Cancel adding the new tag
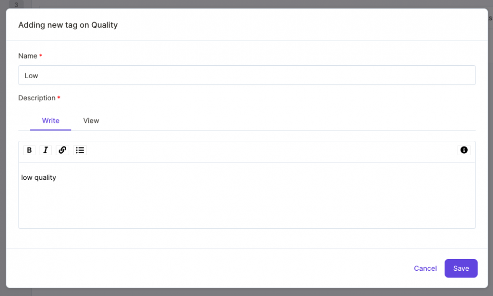 425,268
